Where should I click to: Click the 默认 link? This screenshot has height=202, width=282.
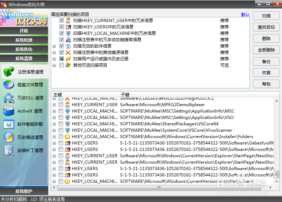(x=245, y=15)
